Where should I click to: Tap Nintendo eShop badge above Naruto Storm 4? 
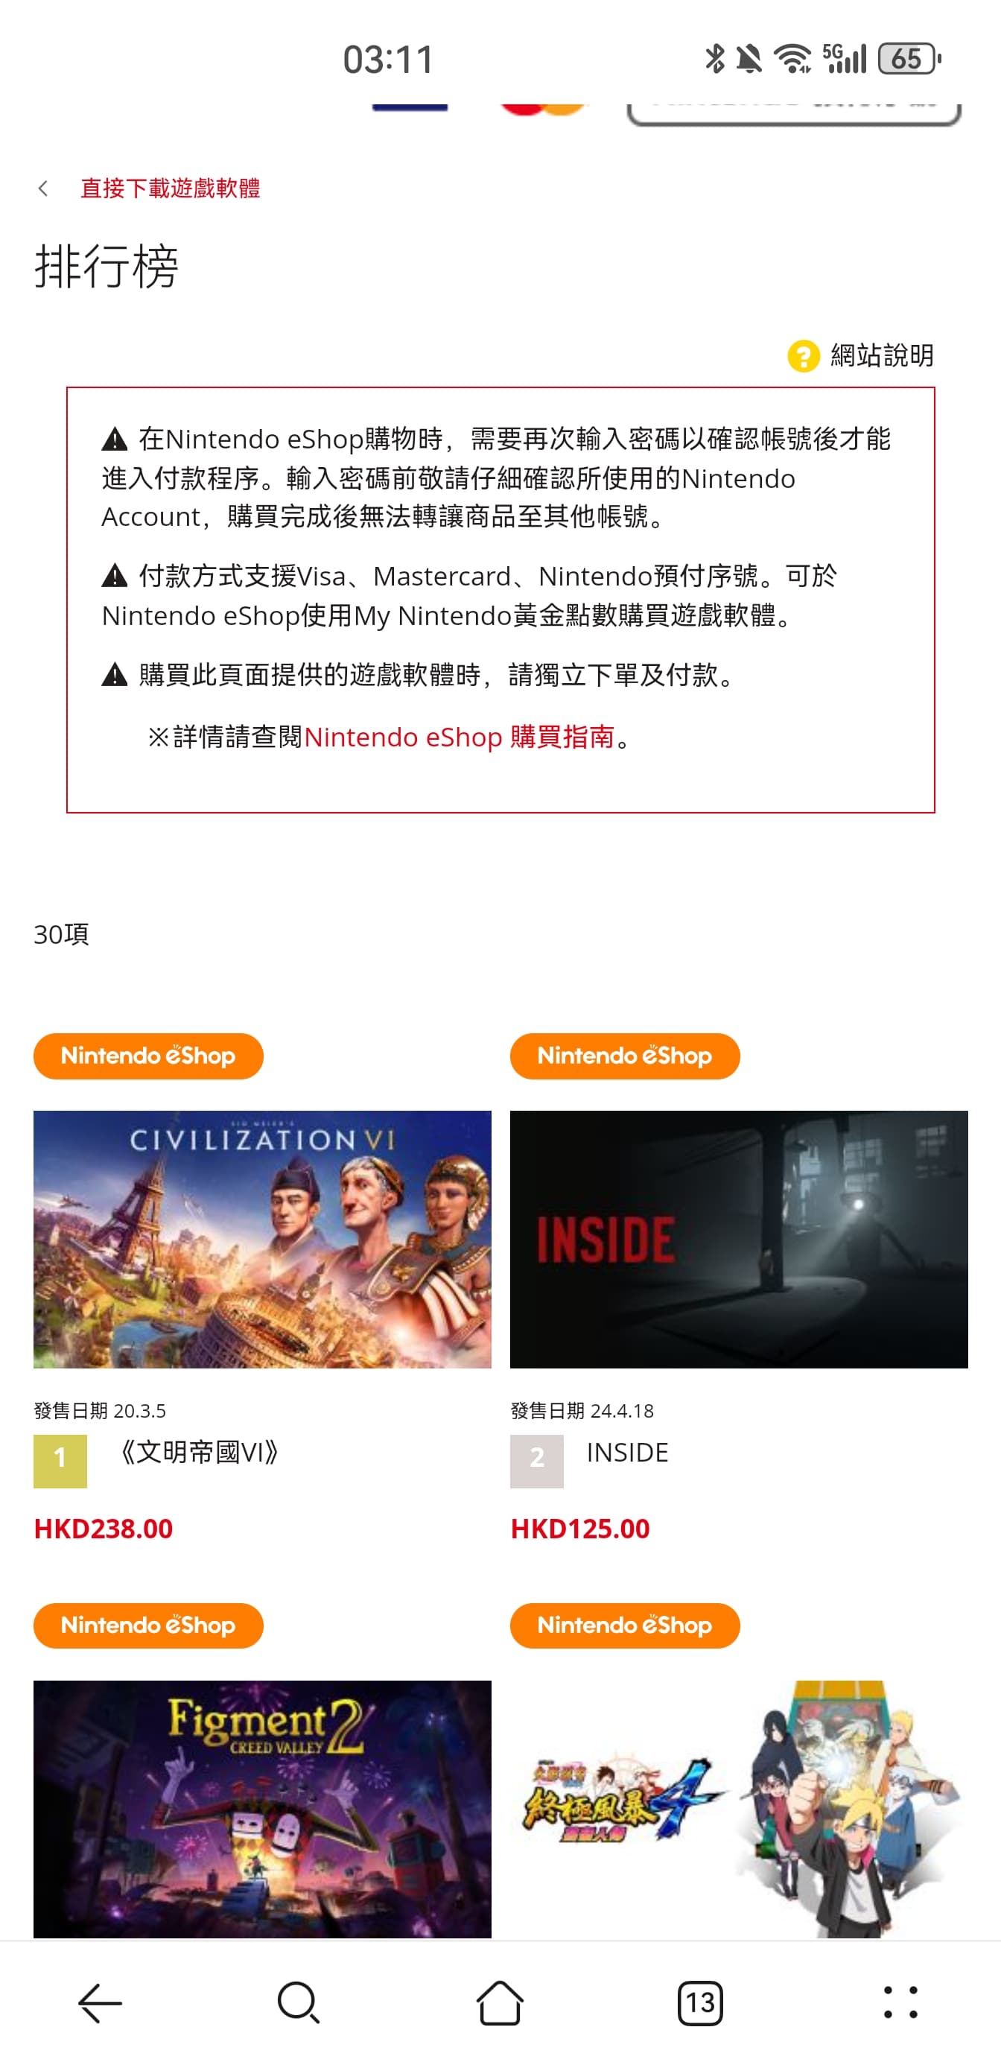(624, 1625)
